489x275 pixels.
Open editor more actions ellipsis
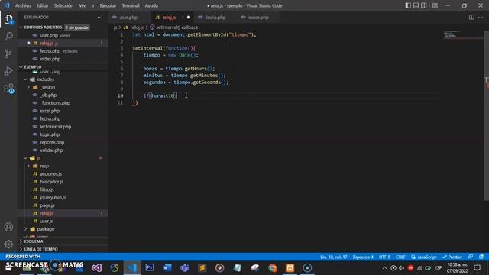pos(481,17)
